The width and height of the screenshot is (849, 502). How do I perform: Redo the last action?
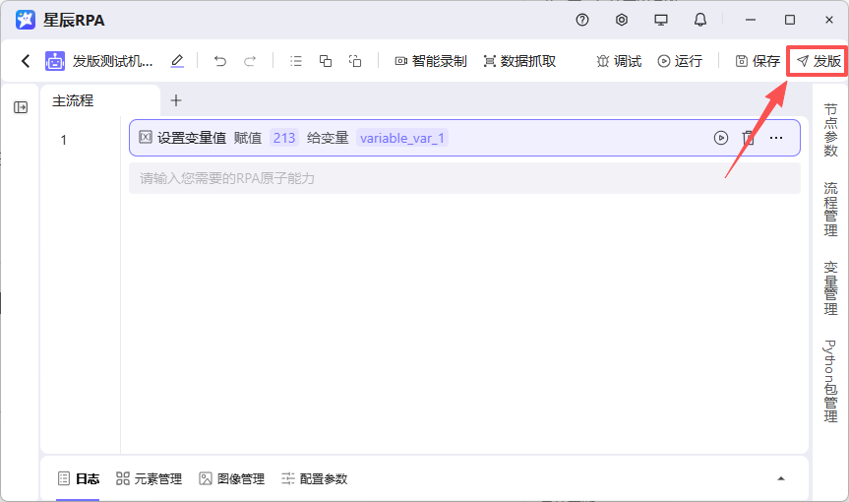250,61
